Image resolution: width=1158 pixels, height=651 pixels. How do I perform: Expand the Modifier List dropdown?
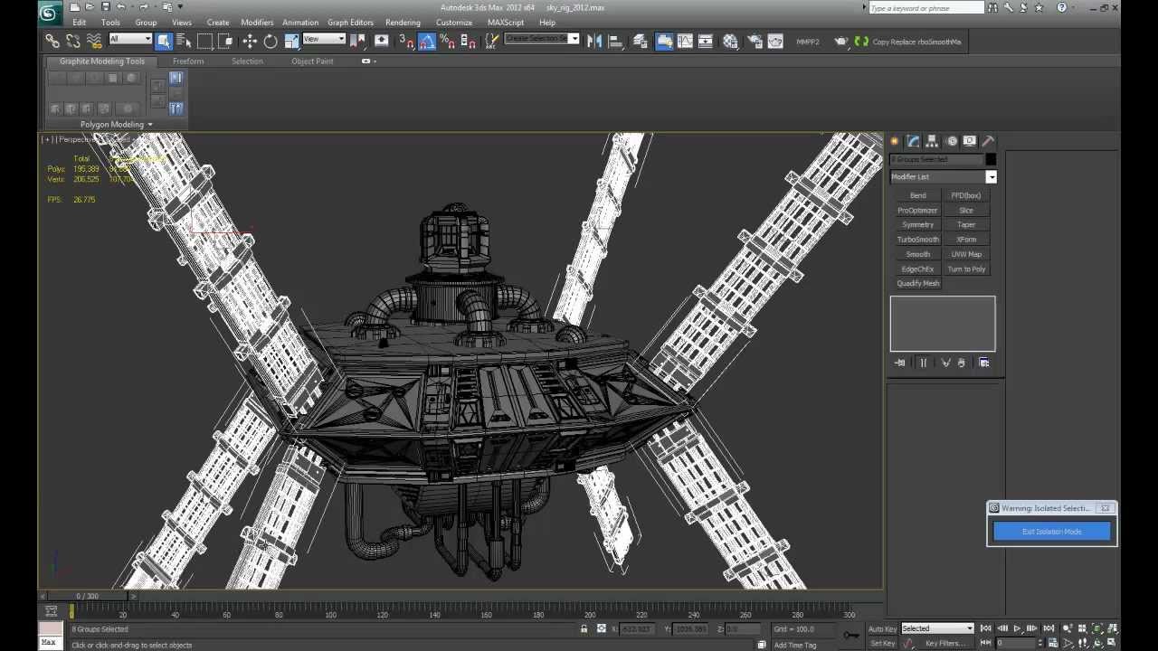coord(943,177)
